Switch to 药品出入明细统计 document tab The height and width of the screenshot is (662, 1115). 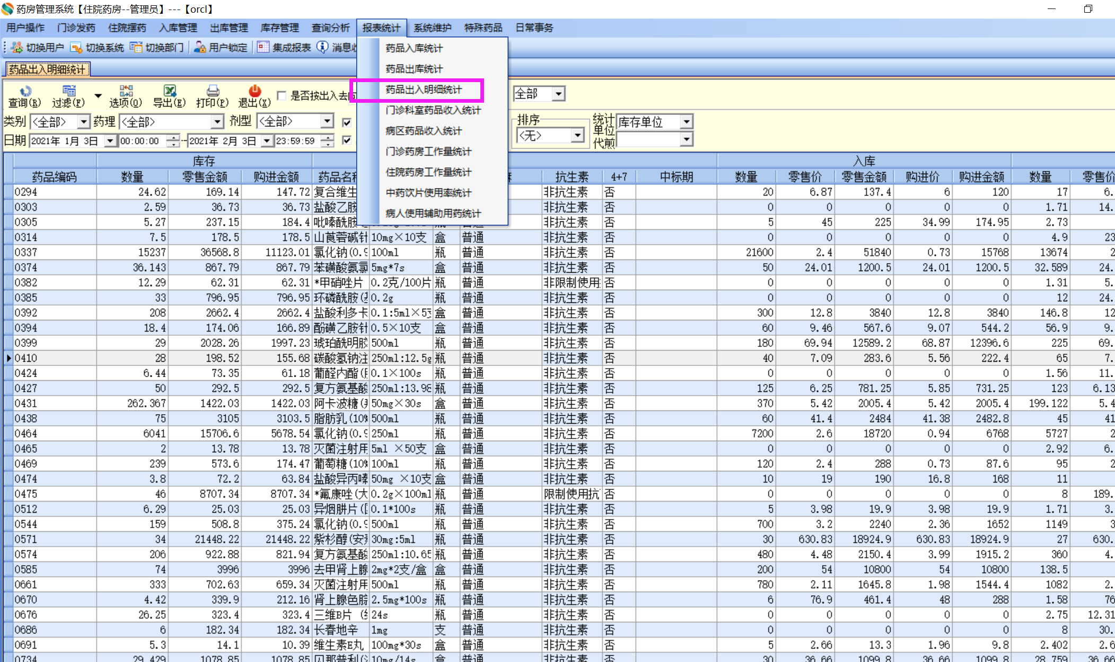tap(48, 69)
